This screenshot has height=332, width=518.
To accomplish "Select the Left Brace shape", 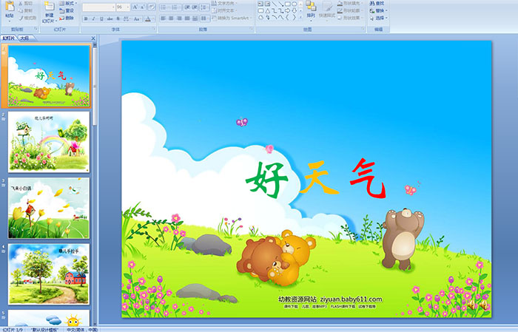I will (x=287, y=17).
